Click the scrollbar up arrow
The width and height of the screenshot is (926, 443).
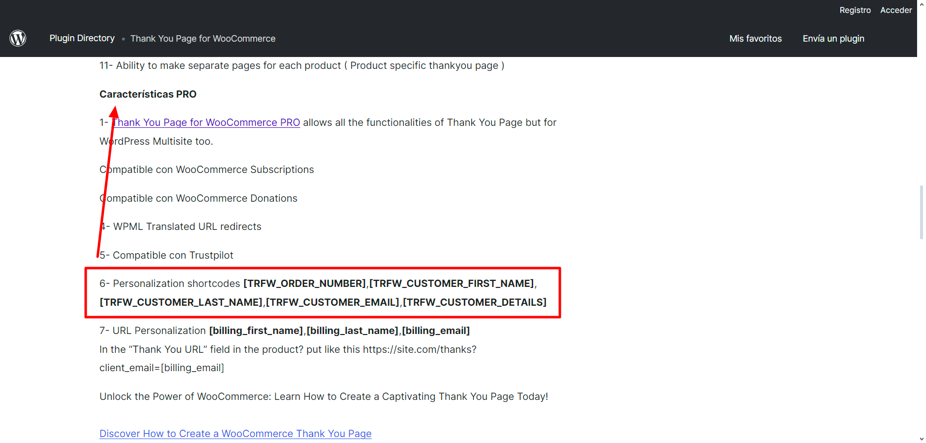click(921, 4)
